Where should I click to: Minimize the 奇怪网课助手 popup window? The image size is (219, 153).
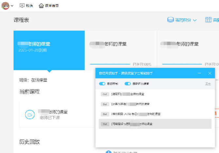pyautogui.click(x=199, y=73)
